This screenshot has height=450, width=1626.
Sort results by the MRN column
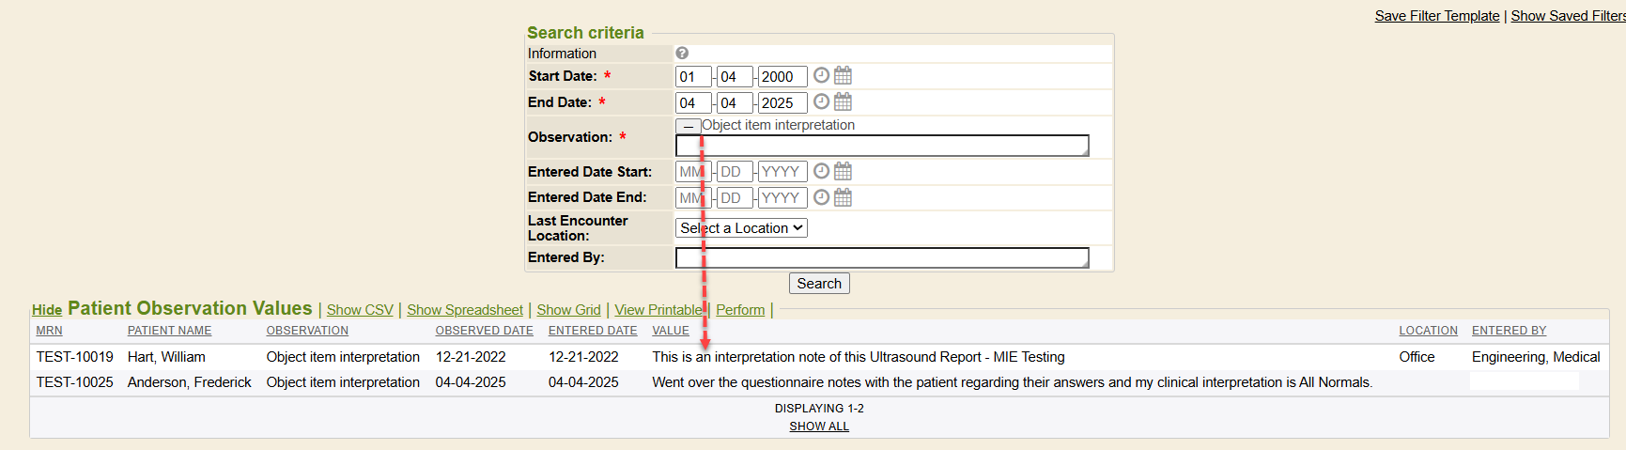pyautogui.click(x=49, y=331)
